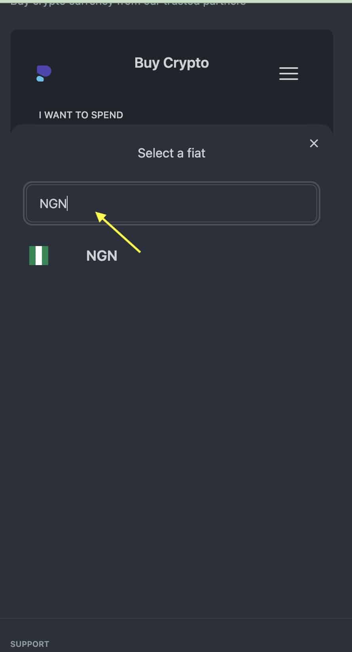Click the purple and blue app logo
352x652 pixels.
coord(44,73)
